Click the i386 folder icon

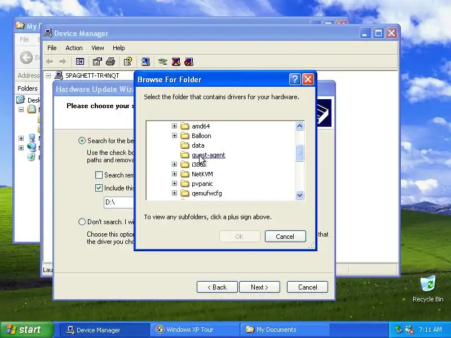185,164
